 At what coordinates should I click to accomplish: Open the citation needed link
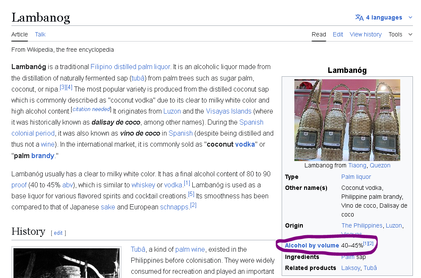click(91, 109)
